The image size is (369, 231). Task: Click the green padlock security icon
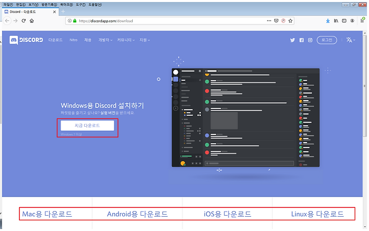tap(75, 20)
